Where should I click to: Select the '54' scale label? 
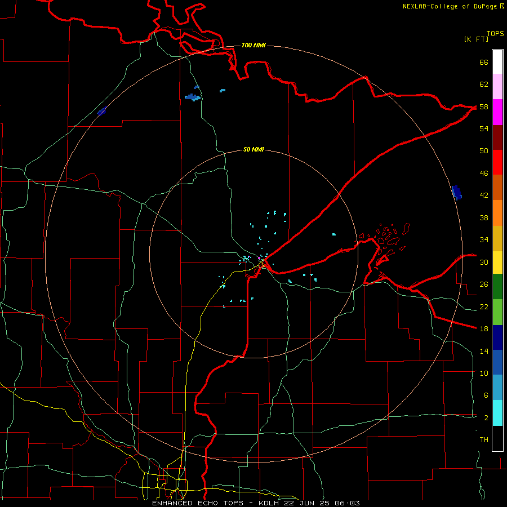tap(484, 128)
